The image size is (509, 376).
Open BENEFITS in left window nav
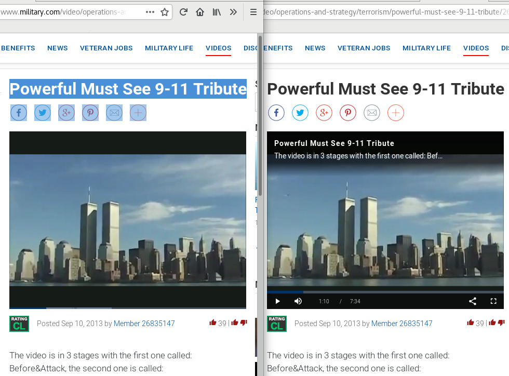click(x=18, y=48)
